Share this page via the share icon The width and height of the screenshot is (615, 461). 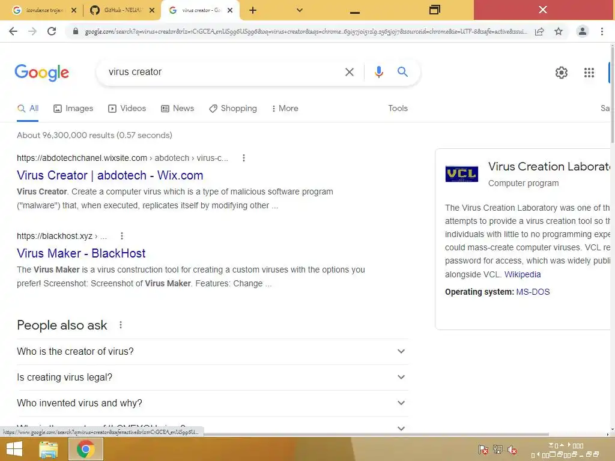pyautogui.click(x=539, y=31)
